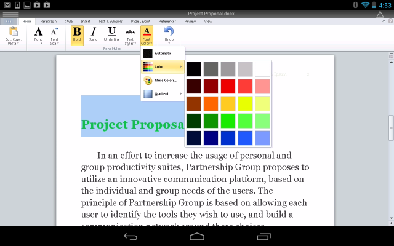Pick the darkest green color swatch
394x246 pixels.
click(193, 121)
